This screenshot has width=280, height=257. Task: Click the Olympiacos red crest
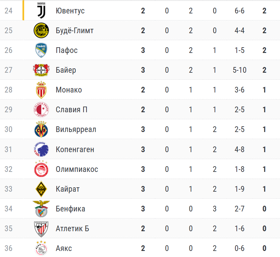pos(41,169)
